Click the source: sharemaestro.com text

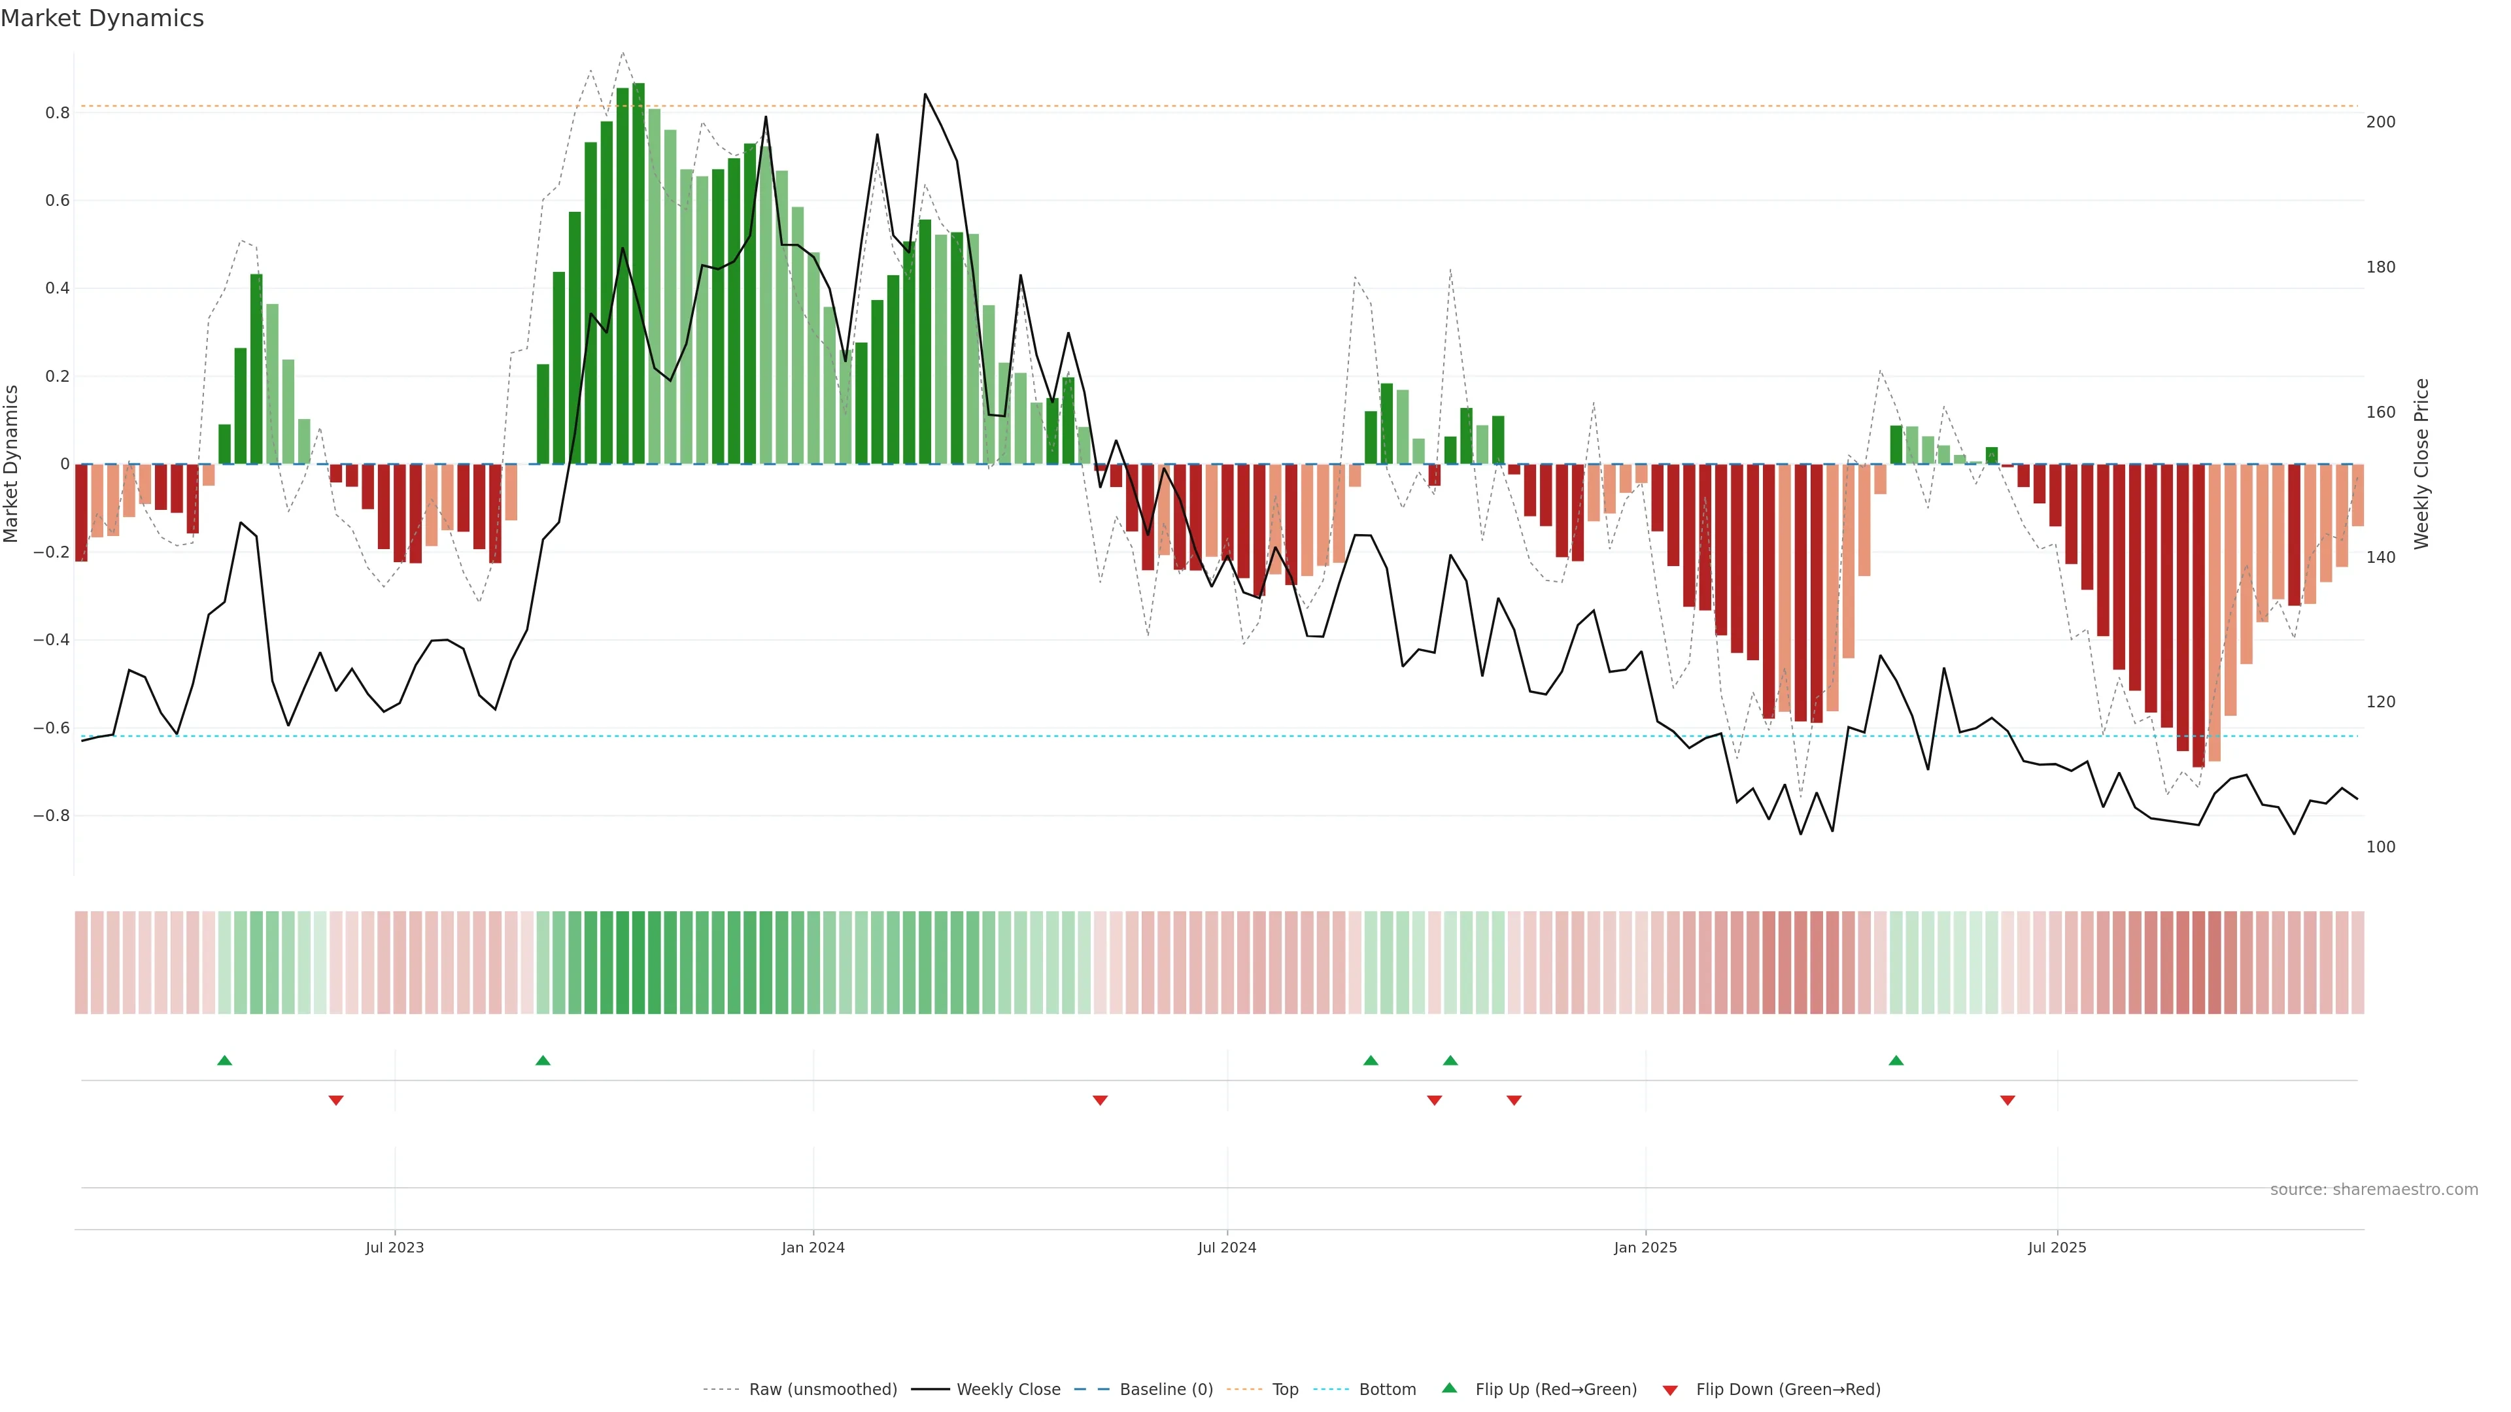click(x=2374, y=1190)
